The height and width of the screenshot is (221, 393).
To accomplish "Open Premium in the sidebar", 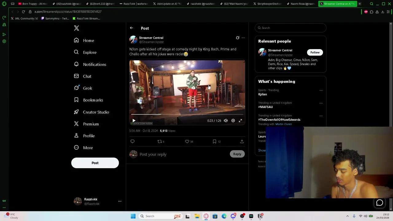I will 86,124.
